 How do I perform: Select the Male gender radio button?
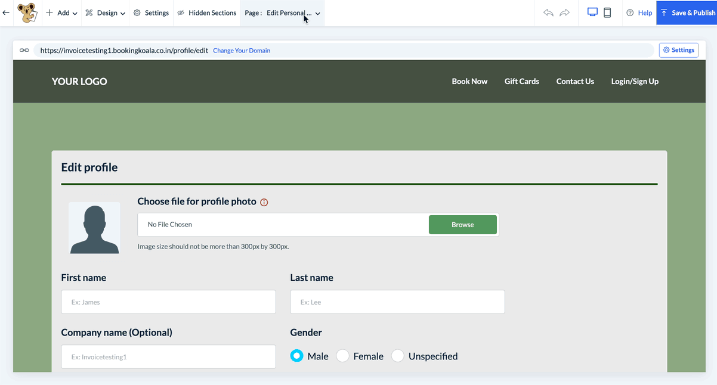(x=296, y=356)
